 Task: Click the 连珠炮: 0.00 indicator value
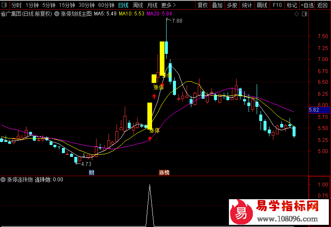pos(49,180)
